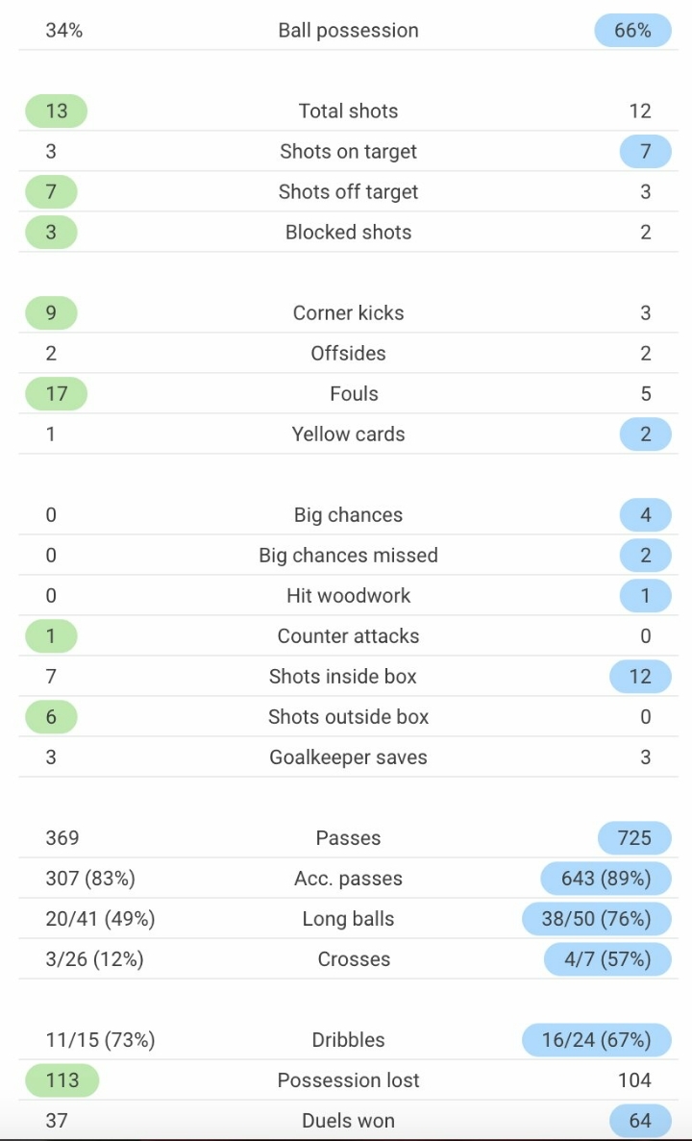Click the blue 7 shots on target badge
Image resolution: width=692 pixels, height=1141 pixels.
click(x=645, y=152)
